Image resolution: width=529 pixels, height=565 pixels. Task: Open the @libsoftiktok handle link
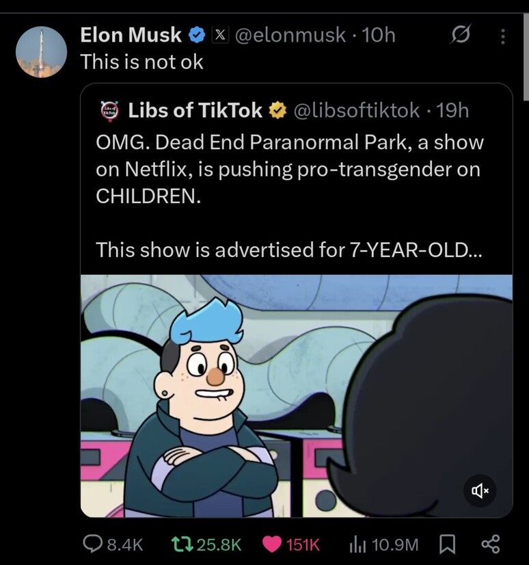[x=356, y=110]
